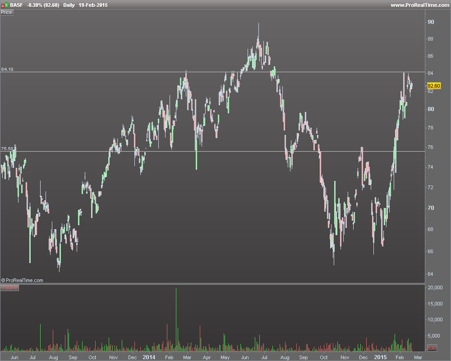Viewport: 451px width, 361px height.
Task: Click the 80 price axis label
Action: [431, 109]
